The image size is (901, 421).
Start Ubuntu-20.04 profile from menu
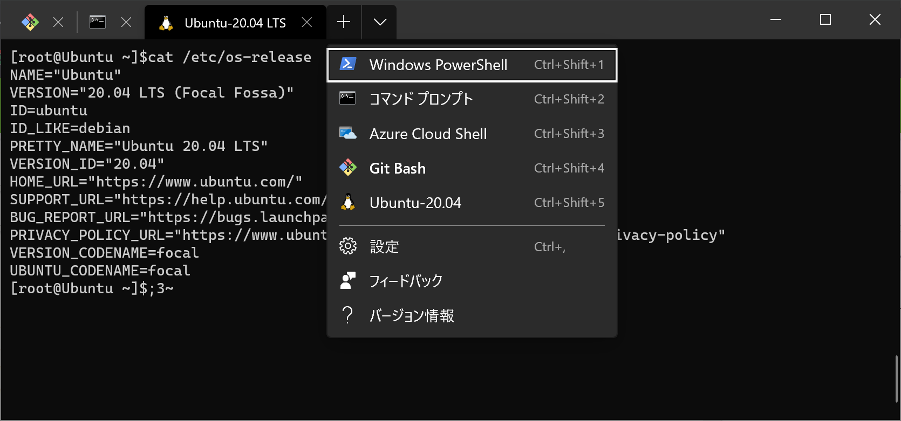(x=472, y=203)
